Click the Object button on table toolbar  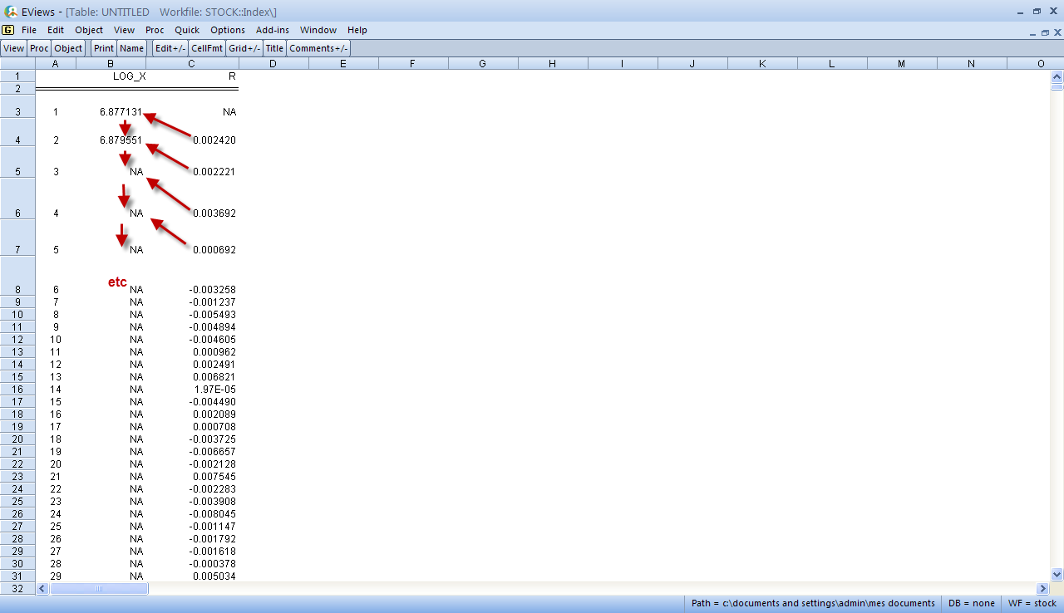coord(69,48)
